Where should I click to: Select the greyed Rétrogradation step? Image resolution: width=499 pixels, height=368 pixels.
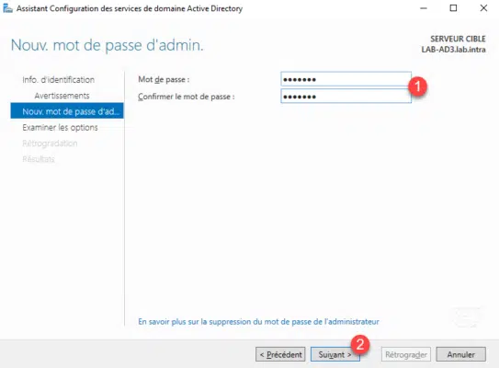(x=50, y=144)
